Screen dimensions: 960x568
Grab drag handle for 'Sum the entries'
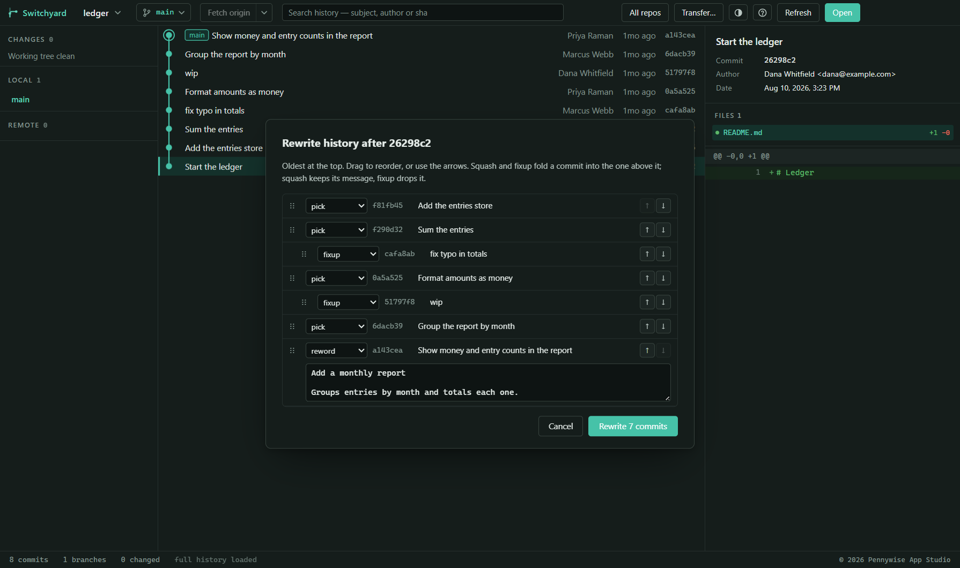pyautogui.click(x=292, y=230)
